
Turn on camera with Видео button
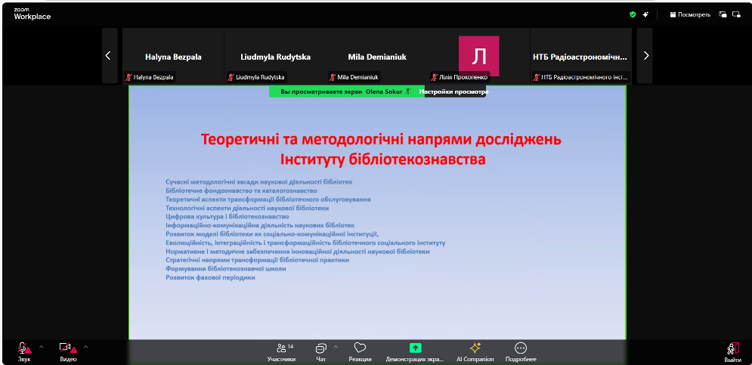[x=68, y=351]
